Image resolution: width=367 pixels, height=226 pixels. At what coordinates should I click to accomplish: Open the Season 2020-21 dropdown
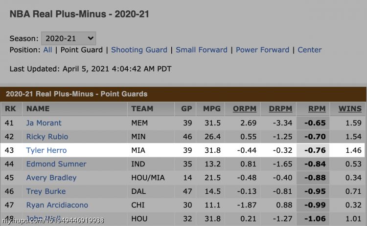tap(69, 38)
